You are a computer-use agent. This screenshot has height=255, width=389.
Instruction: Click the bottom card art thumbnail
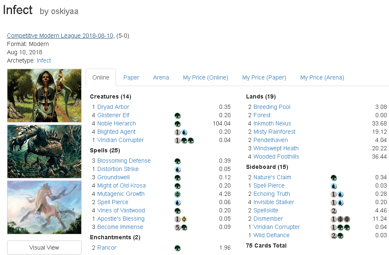pyautogui.click(x=44, y=207)
